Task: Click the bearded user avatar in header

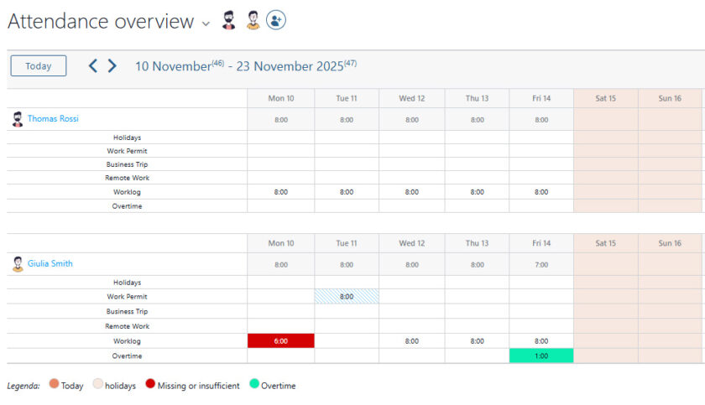Action: pos(228,21)
